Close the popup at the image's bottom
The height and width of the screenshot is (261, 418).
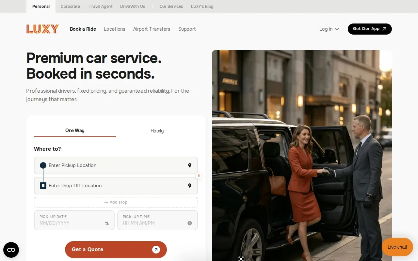click(x=241, y=259)
